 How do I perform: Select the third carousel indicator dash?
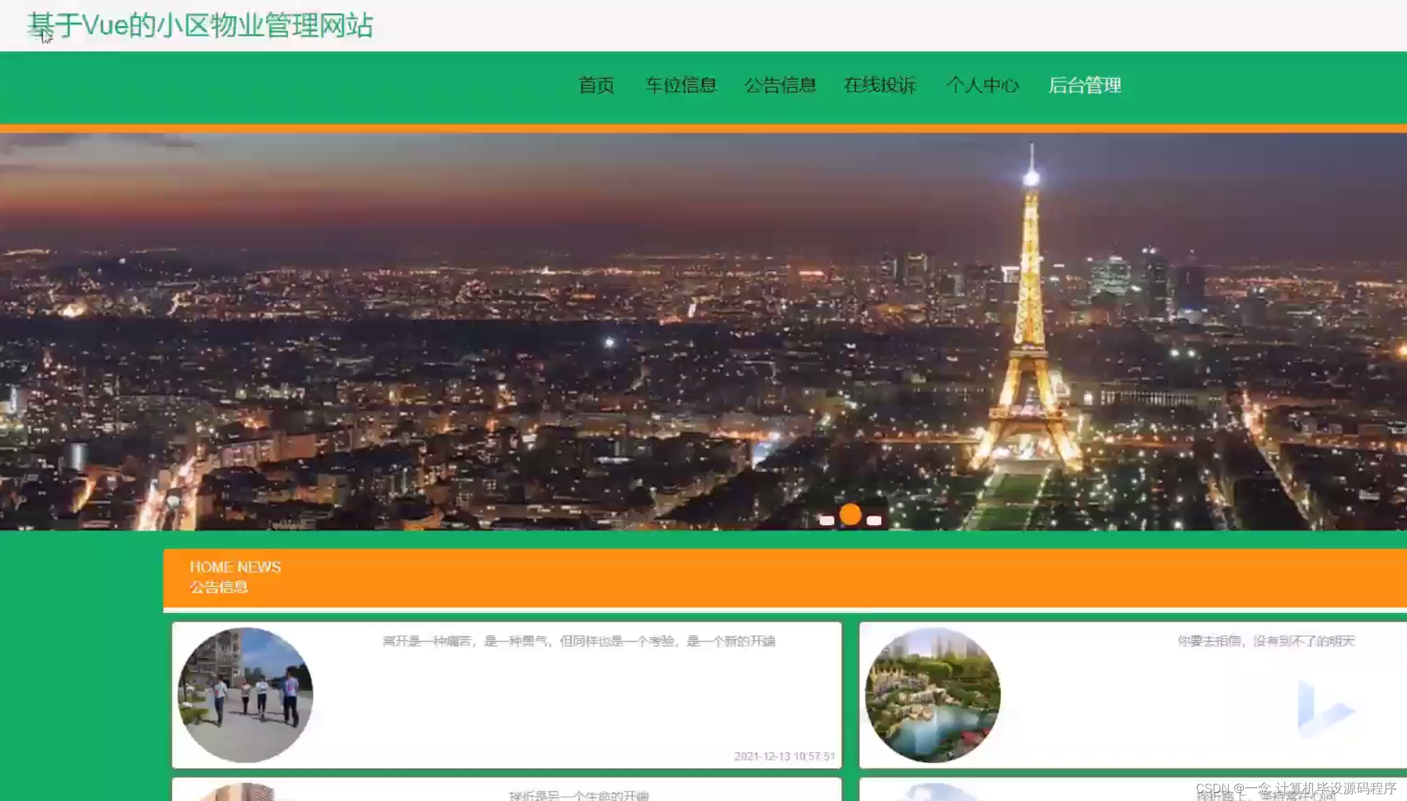tap(874, 521)
